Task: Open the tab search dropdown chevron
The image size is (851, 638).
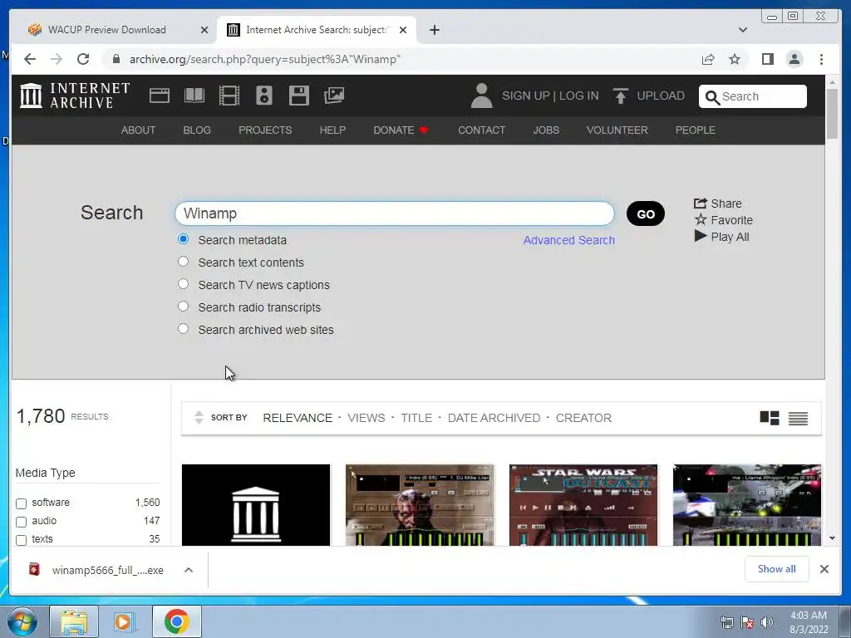Action: 742,30
